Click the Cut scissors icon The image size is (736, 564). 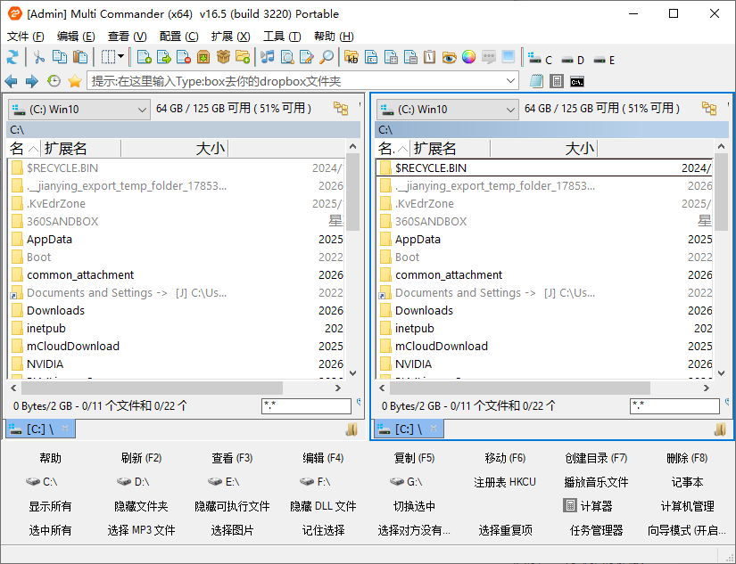39,57
